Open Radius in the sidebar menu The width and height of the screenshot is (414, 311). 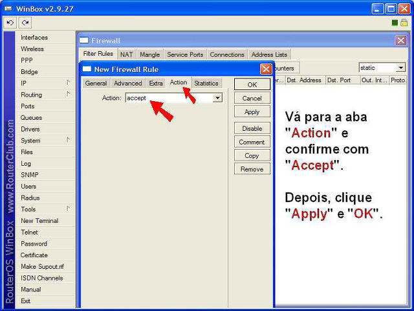click(45, 198)
